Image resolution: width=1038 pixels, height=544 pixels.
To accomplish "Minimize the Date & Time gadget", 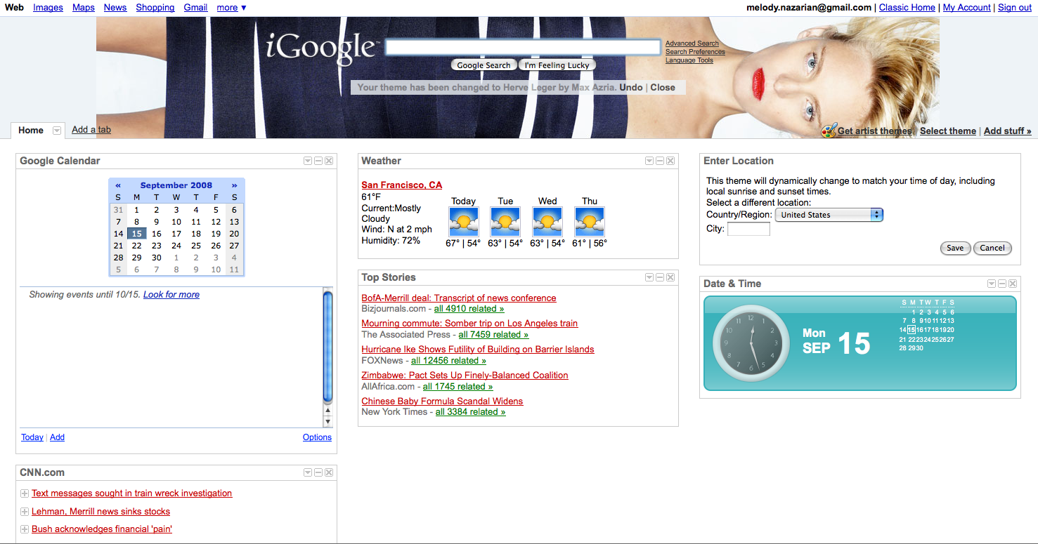I will (1002, 284).
